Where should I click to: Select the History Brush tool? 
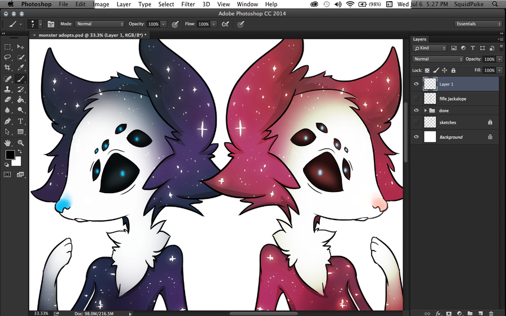click(21, 89)
